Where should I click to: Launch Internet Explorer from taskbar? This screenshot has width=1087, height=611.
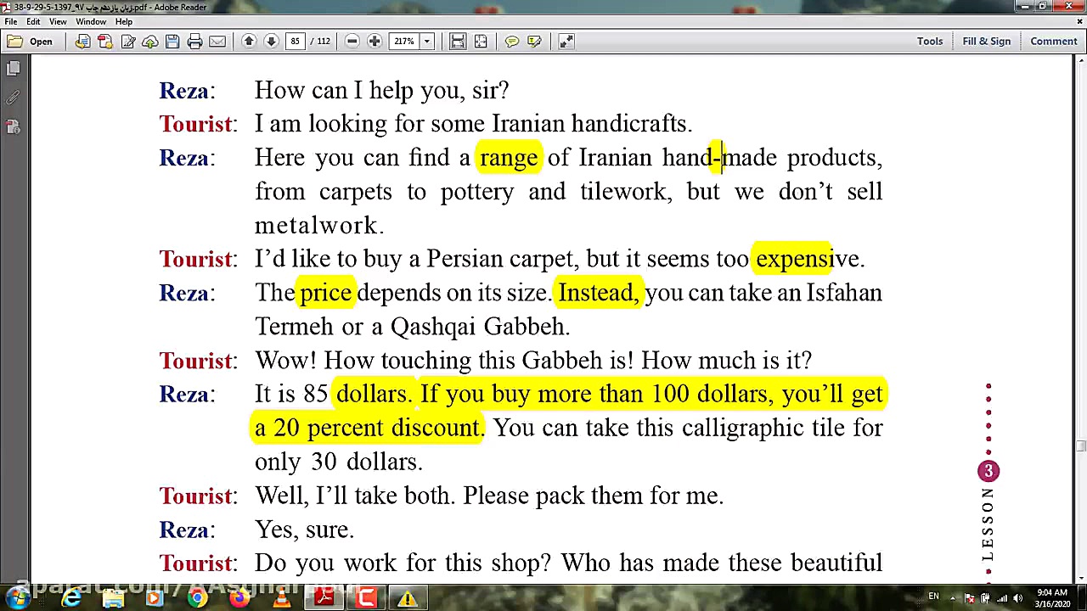[71, 598]
